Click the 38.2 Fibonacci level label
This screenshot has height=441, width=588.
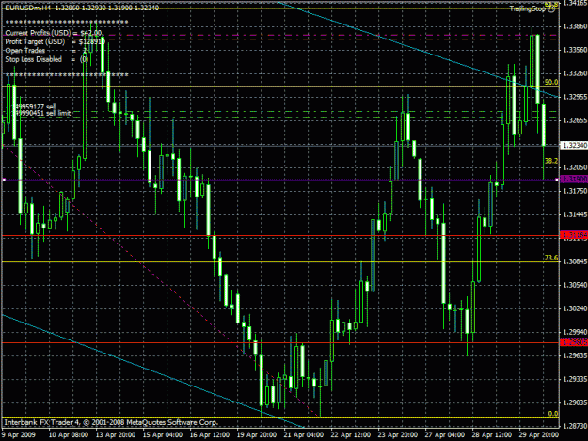pos(551,161)
